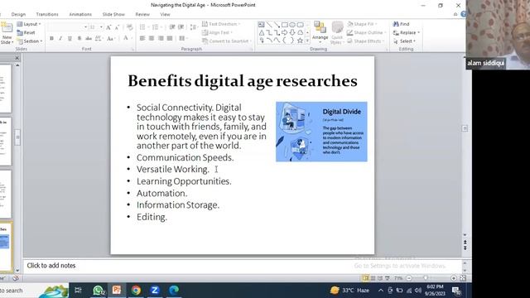Select the right arrow block shape

(x=285, y=32)
